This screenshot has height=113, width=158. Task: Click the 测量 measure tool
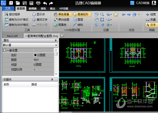(151, 19)
